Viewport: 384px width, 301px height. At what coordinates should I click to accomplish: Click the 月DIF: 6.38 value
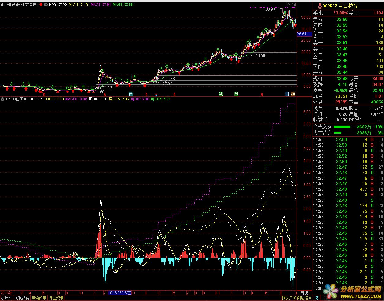point(140,99)
